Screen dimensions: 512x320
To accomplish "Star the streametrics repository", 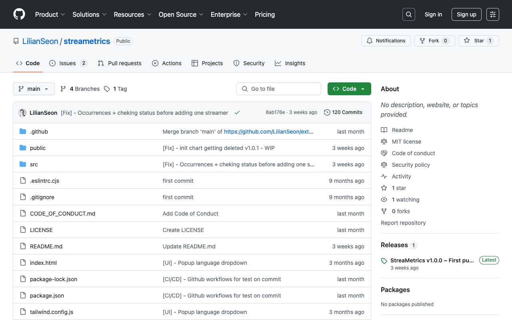I will coord(478,40).
